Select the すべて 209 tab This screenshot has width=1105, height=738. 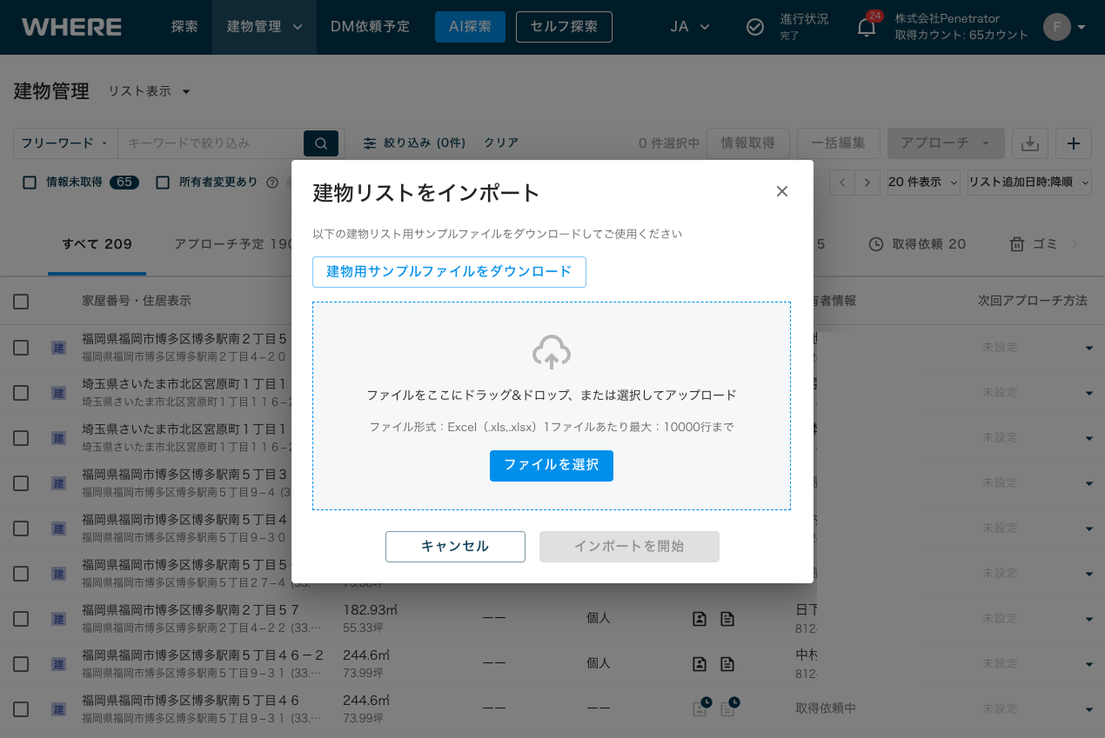(x=97, y=244)
